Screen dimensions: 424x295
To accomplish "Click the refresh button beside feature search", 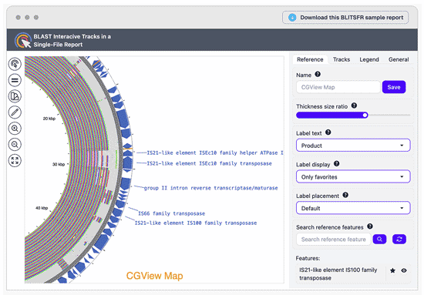I will click(399, 239).
